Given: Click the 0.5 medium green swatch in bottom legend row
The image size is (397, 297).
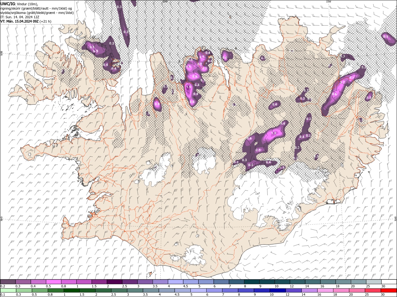Looking at the screenshot, I should [40, 291].
